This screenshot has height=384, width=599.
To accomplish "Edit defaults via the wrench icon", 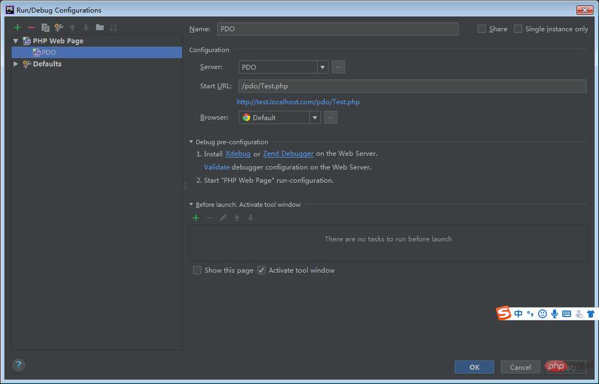I will (x=59, y=27).
